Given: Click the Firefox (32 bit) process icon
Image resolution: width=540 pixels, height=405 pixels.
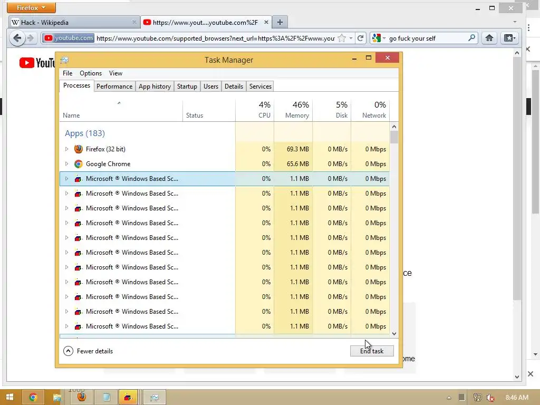Looking at the screenshot, I should click(x=79, y=149).
